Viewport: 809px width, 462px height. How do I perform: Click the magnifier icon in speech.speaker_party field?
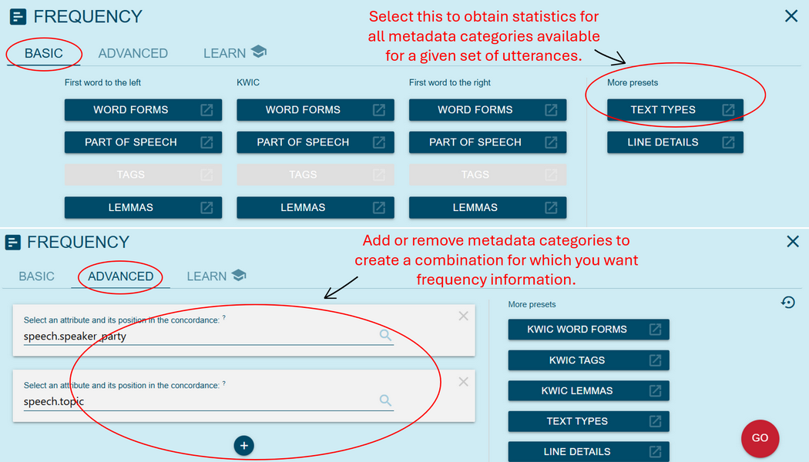tap(386, 336)
